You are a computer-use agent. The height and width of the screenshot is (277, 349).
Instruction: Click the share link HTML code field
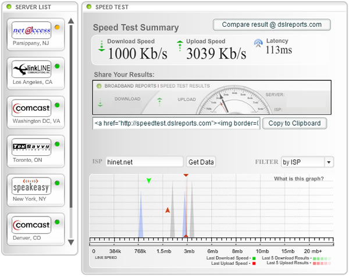coord(176,123)
